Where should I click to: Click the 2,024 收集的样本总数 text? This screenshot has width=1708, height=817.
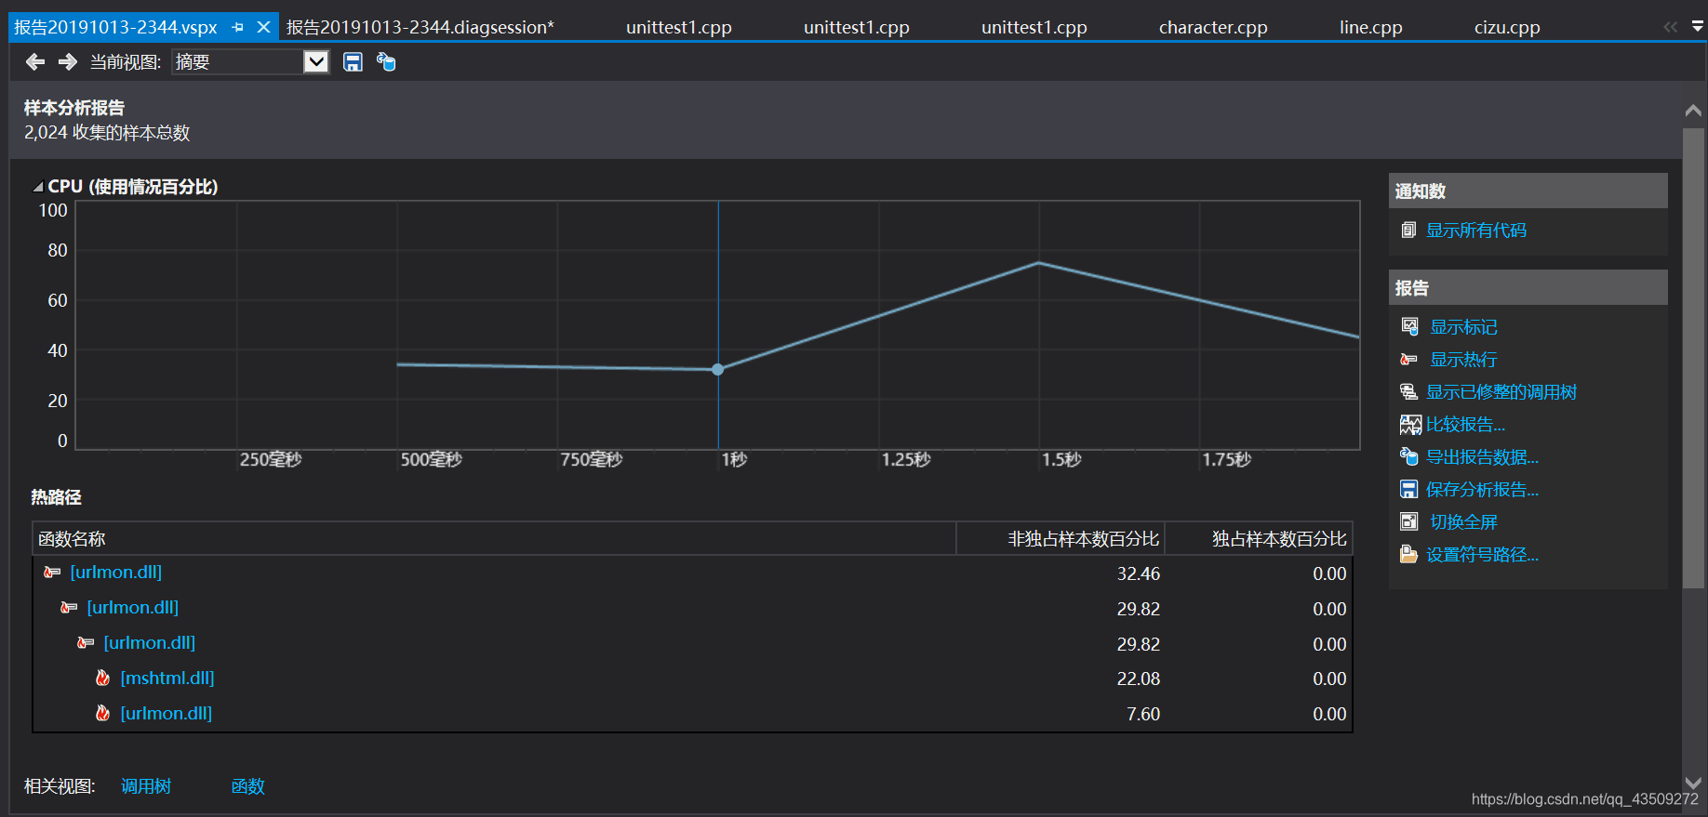coord(107,133)
